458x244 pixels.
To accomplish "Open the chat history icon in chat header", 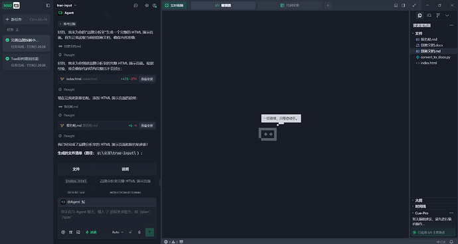I will tap(136, 5).
